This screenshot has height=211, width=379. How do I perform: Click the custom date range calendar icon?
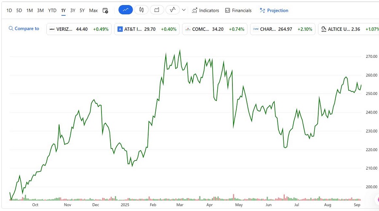[105, 11]
